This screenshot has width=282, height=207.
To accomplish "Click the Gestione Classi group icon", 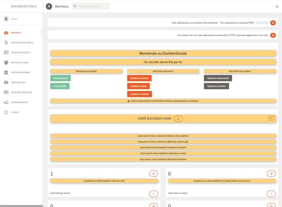I will click(6, 63).
